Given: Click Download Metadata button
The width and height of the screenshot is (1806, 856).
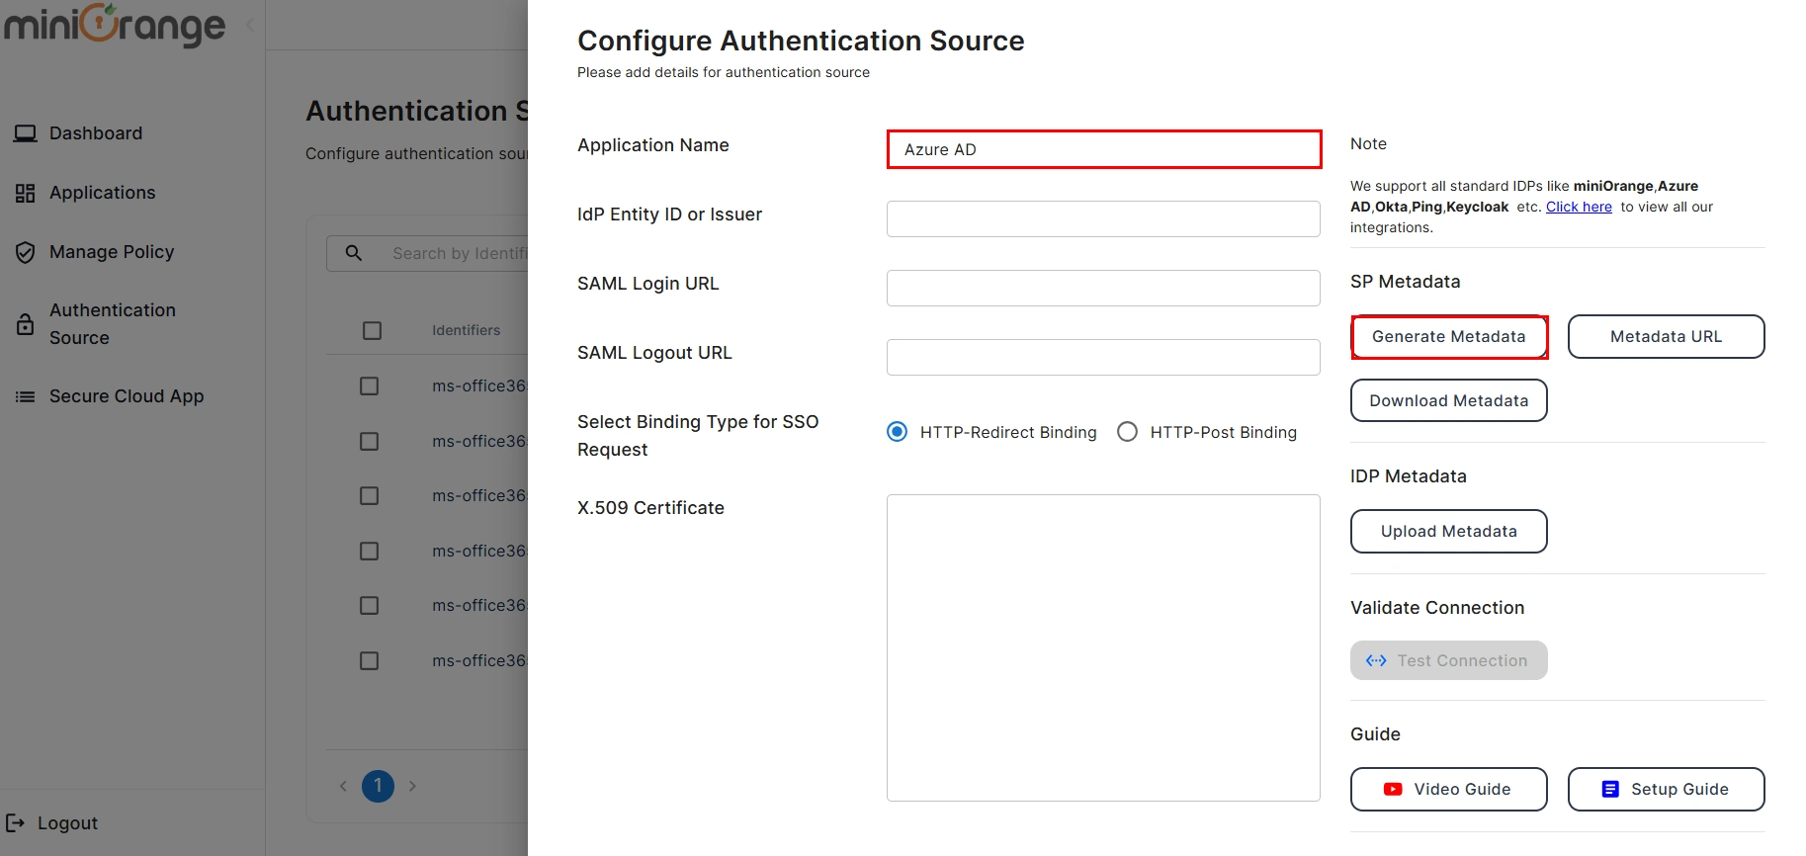Looking at the screenshot, I should (1449, 400).
